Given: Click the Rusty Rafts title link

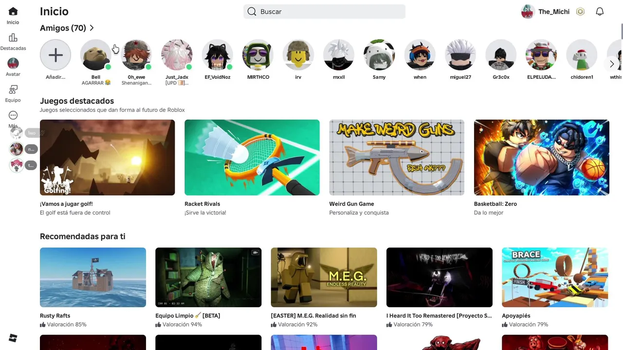Looking at the screenshot, I should pyautogui.click(x=55, y=315).
